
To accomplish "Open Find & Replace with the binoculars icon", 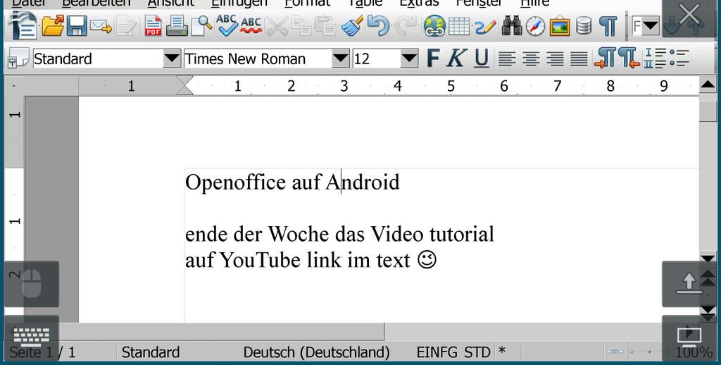I will tap(511, 26).
